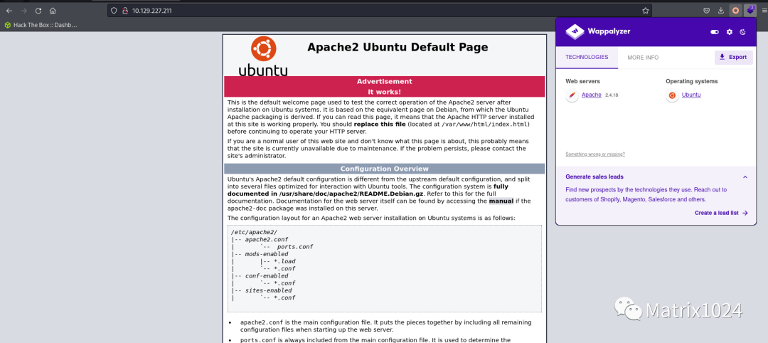Click 'replace this file' bold text
768x343 pixels.
tap(380, 125)
